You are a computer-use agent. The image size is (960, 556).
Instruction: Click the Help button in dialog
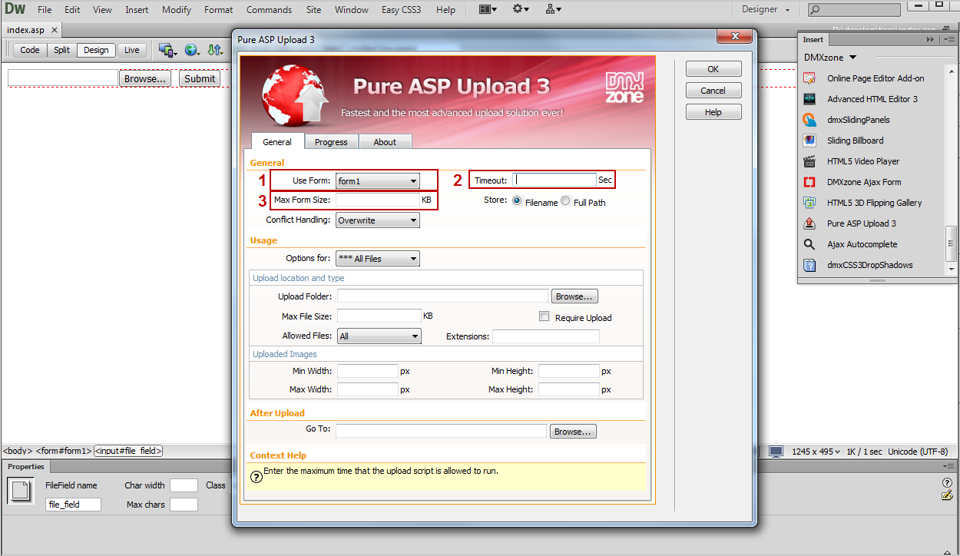(713, 112)
